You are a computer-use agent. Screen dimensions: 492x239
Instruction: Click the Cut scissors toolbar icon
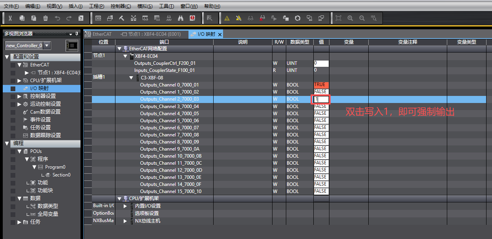tap(10, 18)
